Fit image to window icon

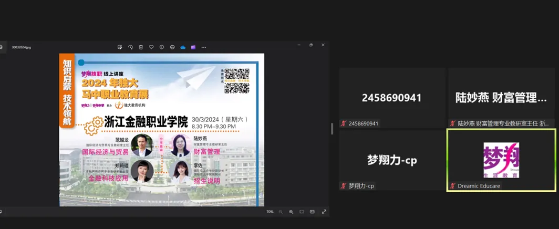(x=302, y=212)
